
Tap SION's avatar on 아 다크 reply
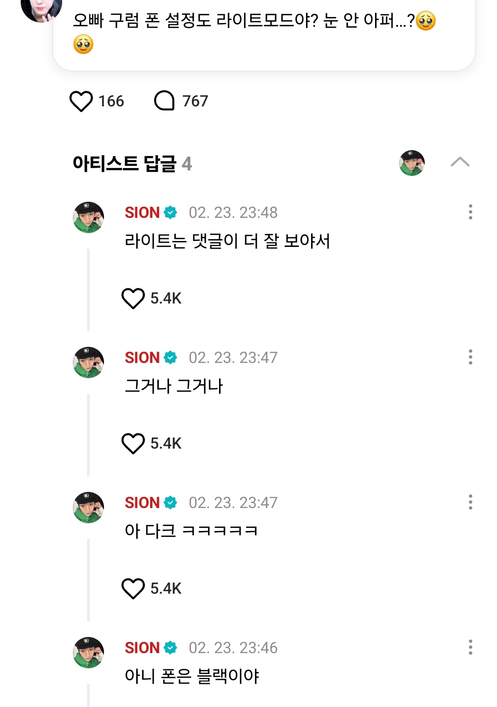click(88, 508)
